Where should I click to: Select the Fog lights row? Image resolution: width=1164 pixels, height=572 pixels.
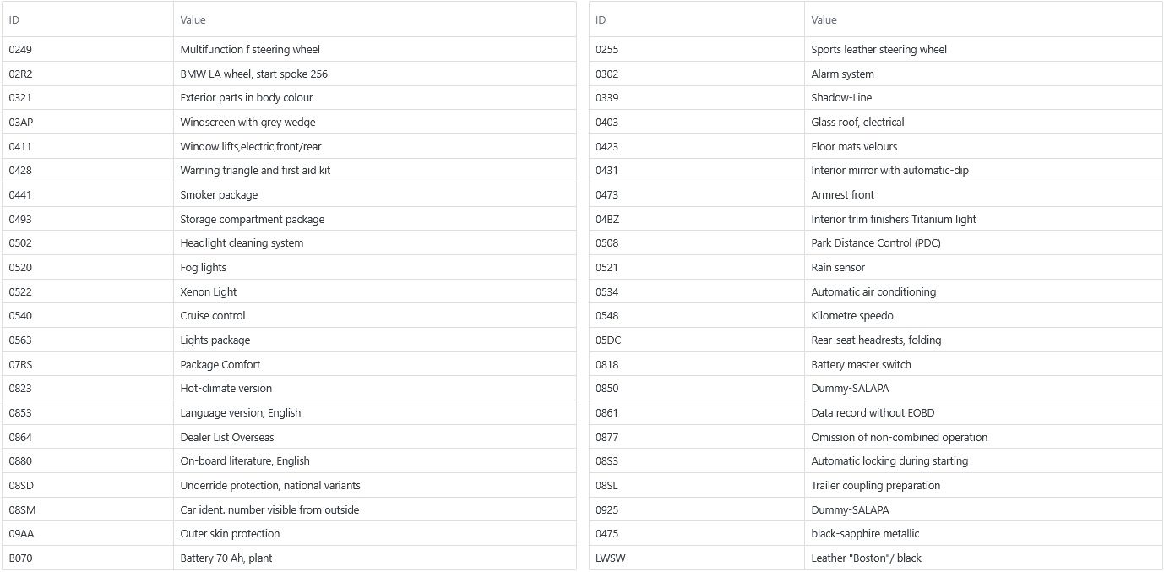coord(289,267)
